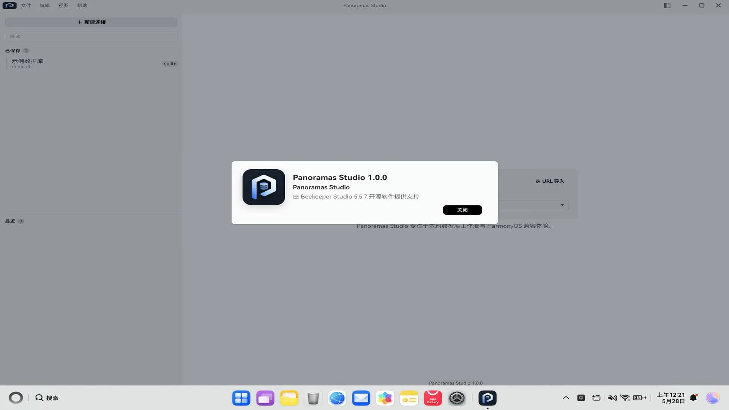Open the 帮助 menu

pos(82,5)
